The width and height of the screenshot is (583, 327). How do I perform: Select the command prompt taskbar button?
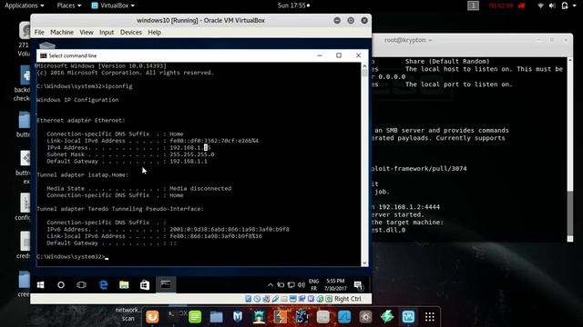(166, 284)
